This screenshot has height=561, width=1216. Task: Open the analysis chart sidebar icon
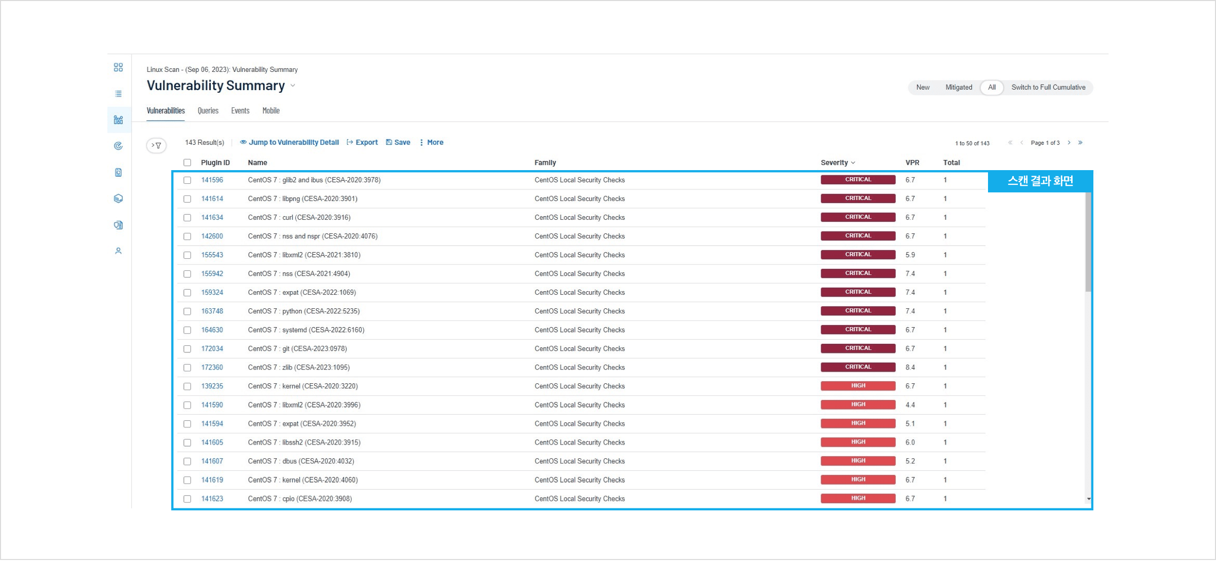coord(118,120)
